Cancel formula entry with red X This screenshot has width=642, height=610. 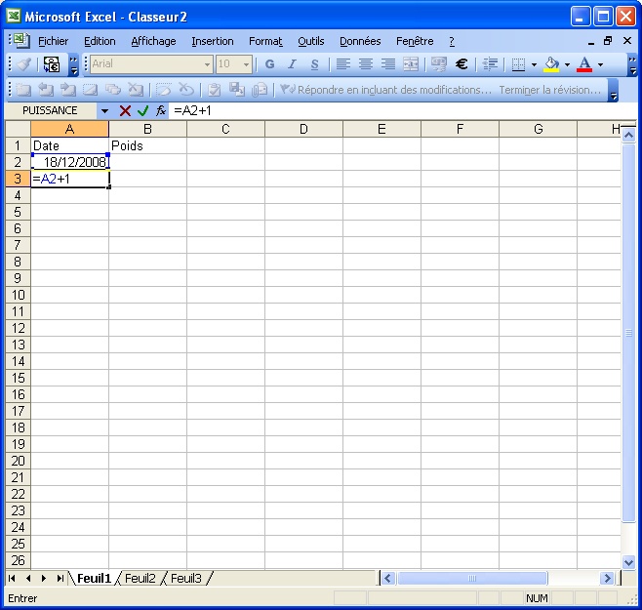click(125, 111)
